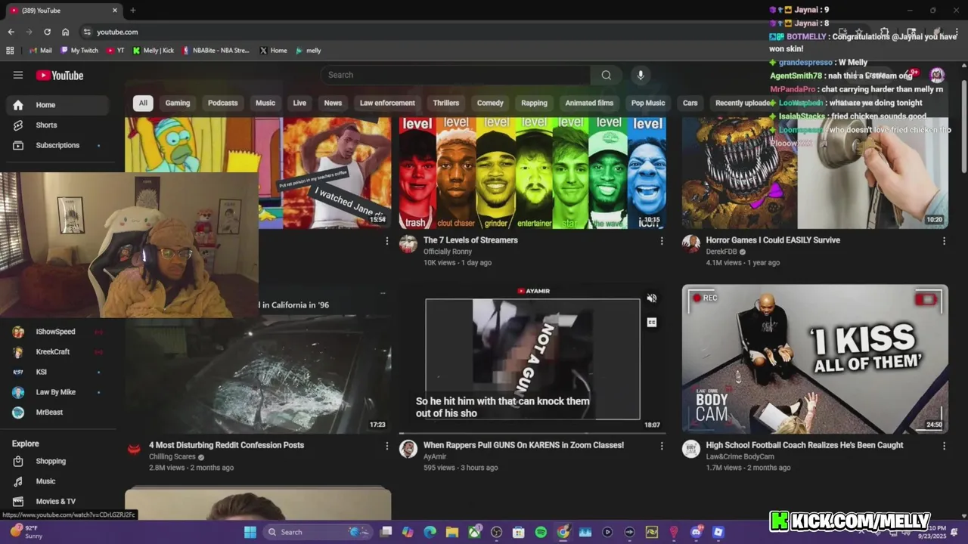
Task: Select the Rapping filter chip
Action: tap(534, 103)
